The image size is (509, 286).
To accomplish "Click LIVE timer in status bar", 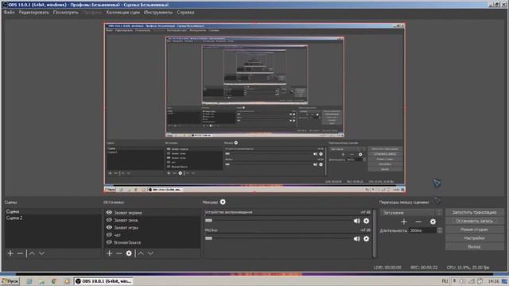I will click(x=387, y=268).
